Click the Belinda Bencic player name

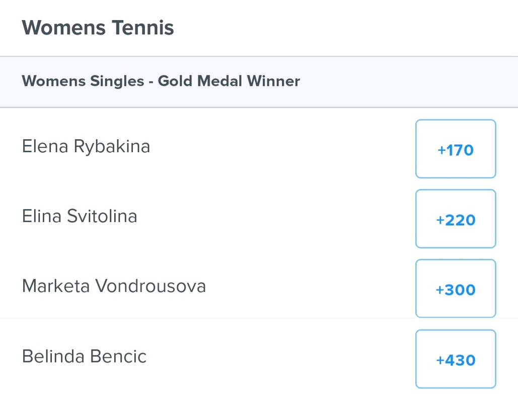[84, 356]
